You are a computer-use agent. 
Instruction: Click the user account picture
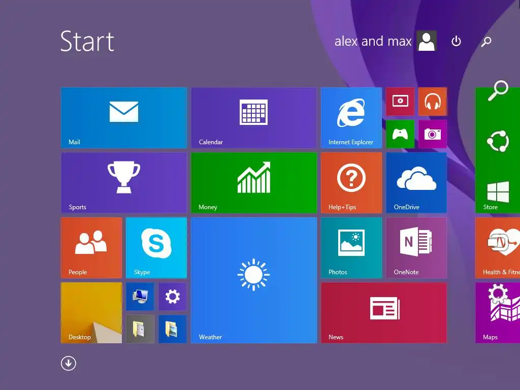[x=427, y=41]
